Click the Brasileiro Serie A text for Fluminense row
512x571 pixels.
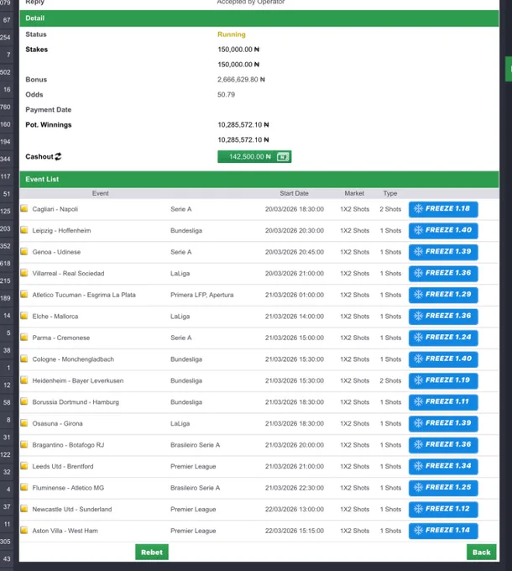pos(195,488)
